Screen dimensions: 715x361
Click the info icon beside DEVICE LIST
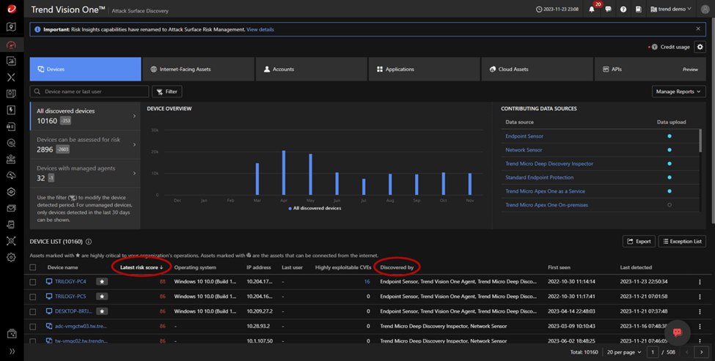[x=89, y=242]
